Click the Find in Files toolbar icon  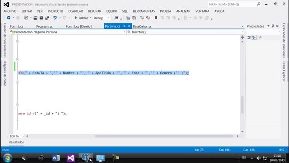pos(116,18)
